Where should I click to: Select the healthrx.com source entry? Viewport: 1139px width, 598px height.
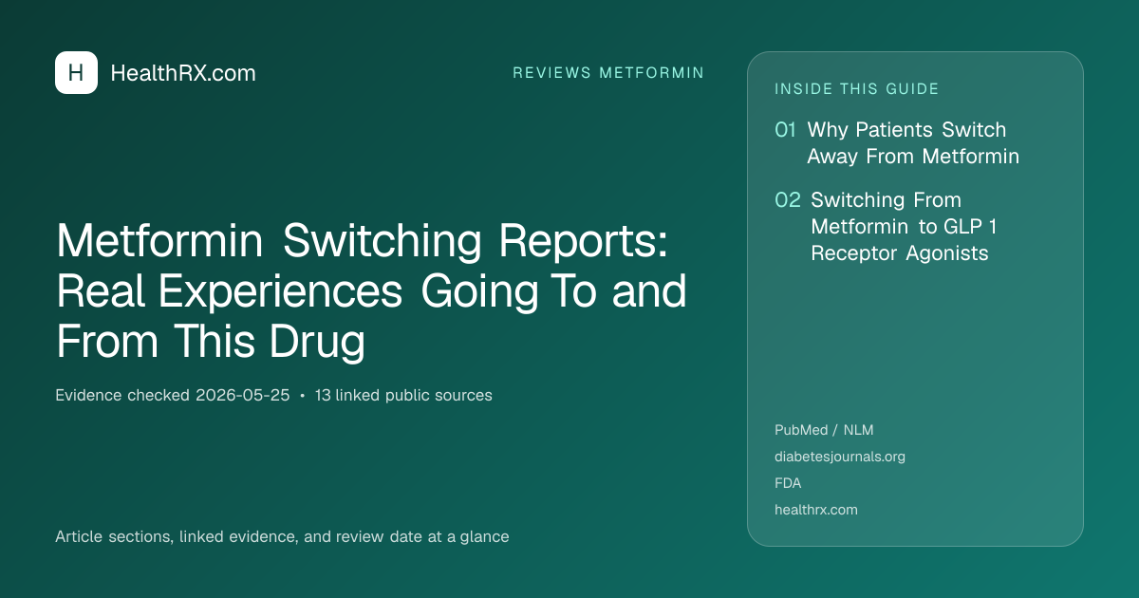tap(816, 510)
